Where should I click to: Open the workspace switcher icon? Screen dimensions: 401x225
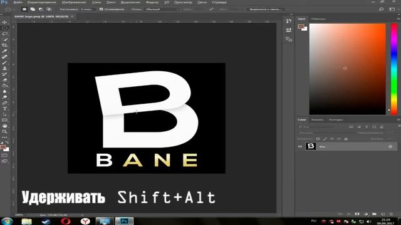click(392, 9)
